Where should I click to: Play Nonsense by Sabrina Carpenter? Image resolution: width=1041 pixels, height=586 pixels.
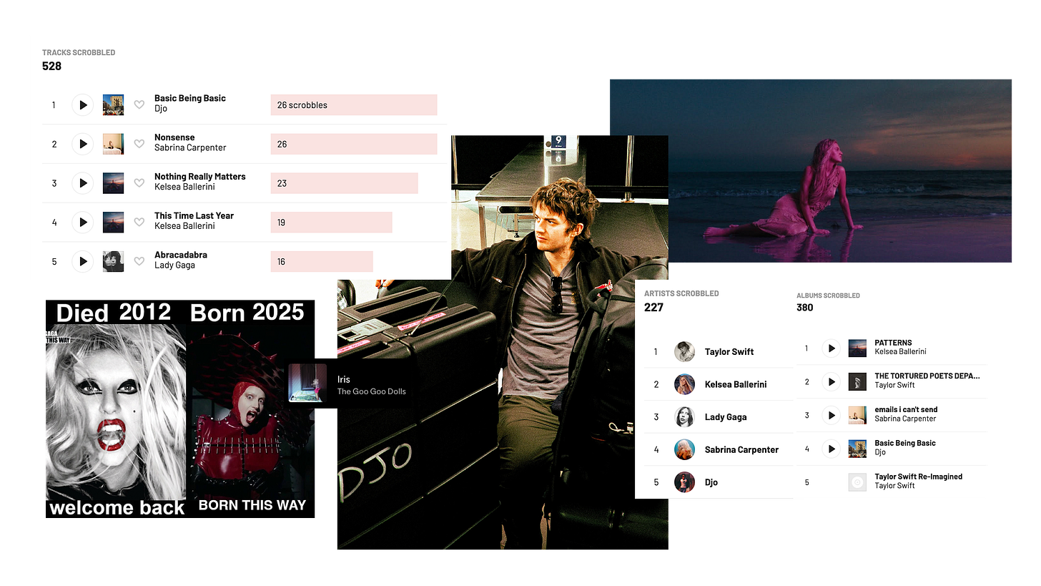pyautogui.click(x=83, y=144)
